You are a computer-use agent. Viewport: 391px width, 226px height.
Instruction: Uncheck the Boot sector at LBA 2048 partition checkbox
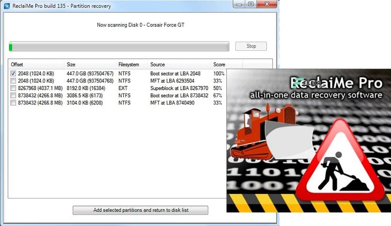(x=13, y=73)
